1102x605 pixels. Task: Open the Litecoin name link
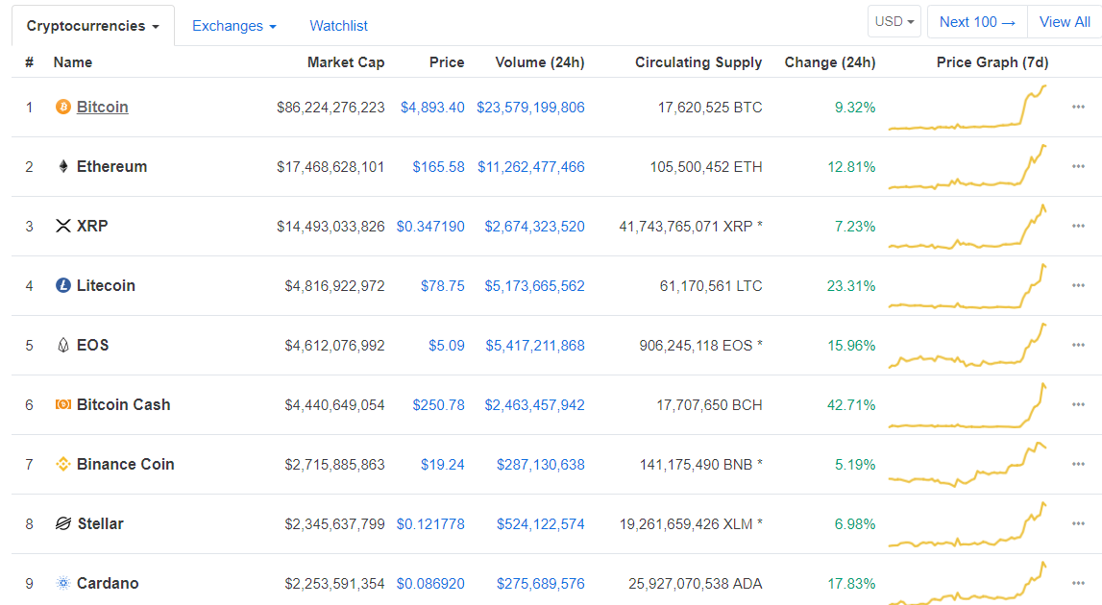[x=106, y=285]
